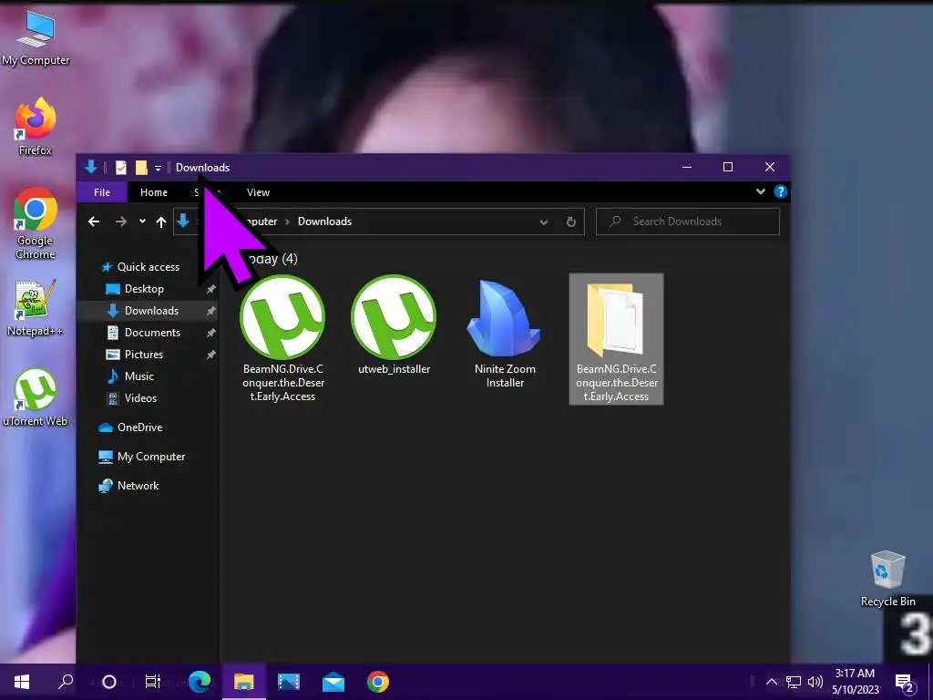Maximize the Downloads window

(728, 168)
